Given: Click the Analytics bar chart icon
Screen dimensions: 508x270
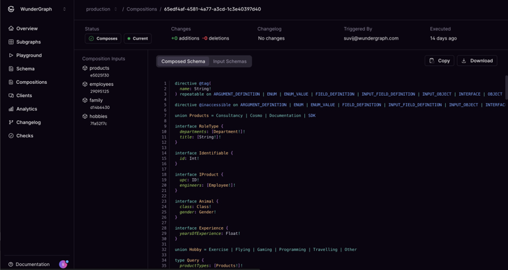Looking at the screenshot, I should pos(11,109).
